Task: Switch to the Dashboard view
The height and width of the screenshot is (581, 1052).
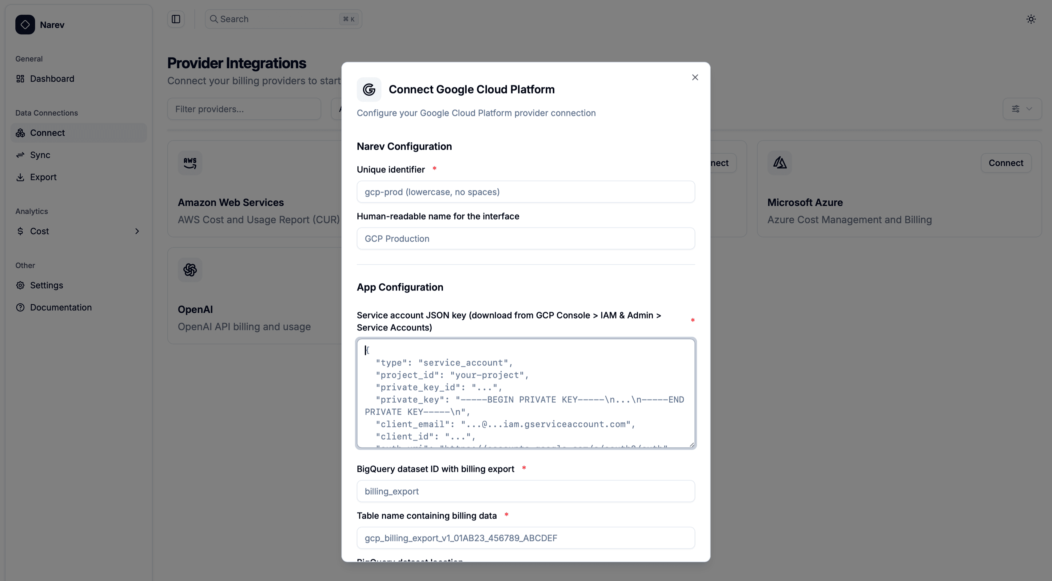Action: [x=52, y=78]
